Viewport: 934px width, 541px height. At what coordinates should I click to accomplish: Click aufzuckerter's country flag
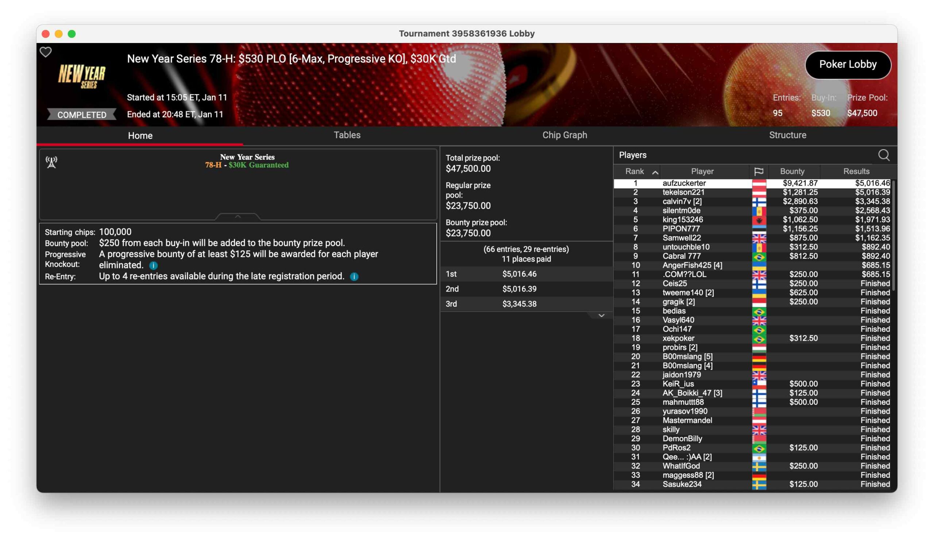(x=759, y=183)
